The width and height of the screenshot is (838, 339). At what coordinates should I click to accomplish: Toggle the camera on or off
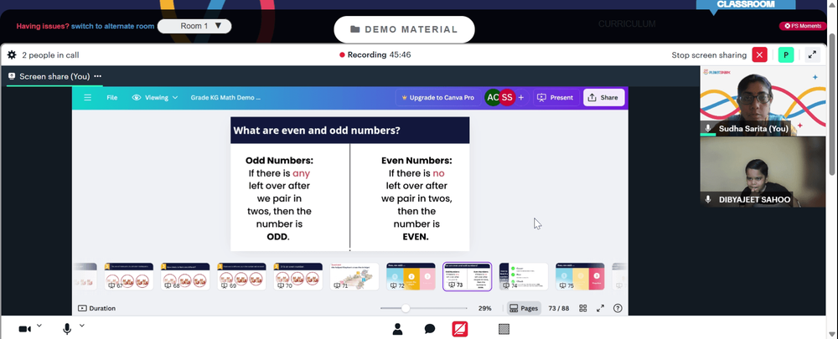(x=24, y=329)
